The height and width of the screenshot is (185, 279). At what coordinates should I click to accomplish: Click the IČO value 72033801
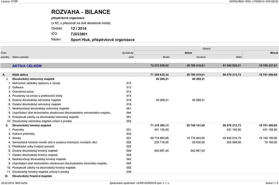[79, 34]
